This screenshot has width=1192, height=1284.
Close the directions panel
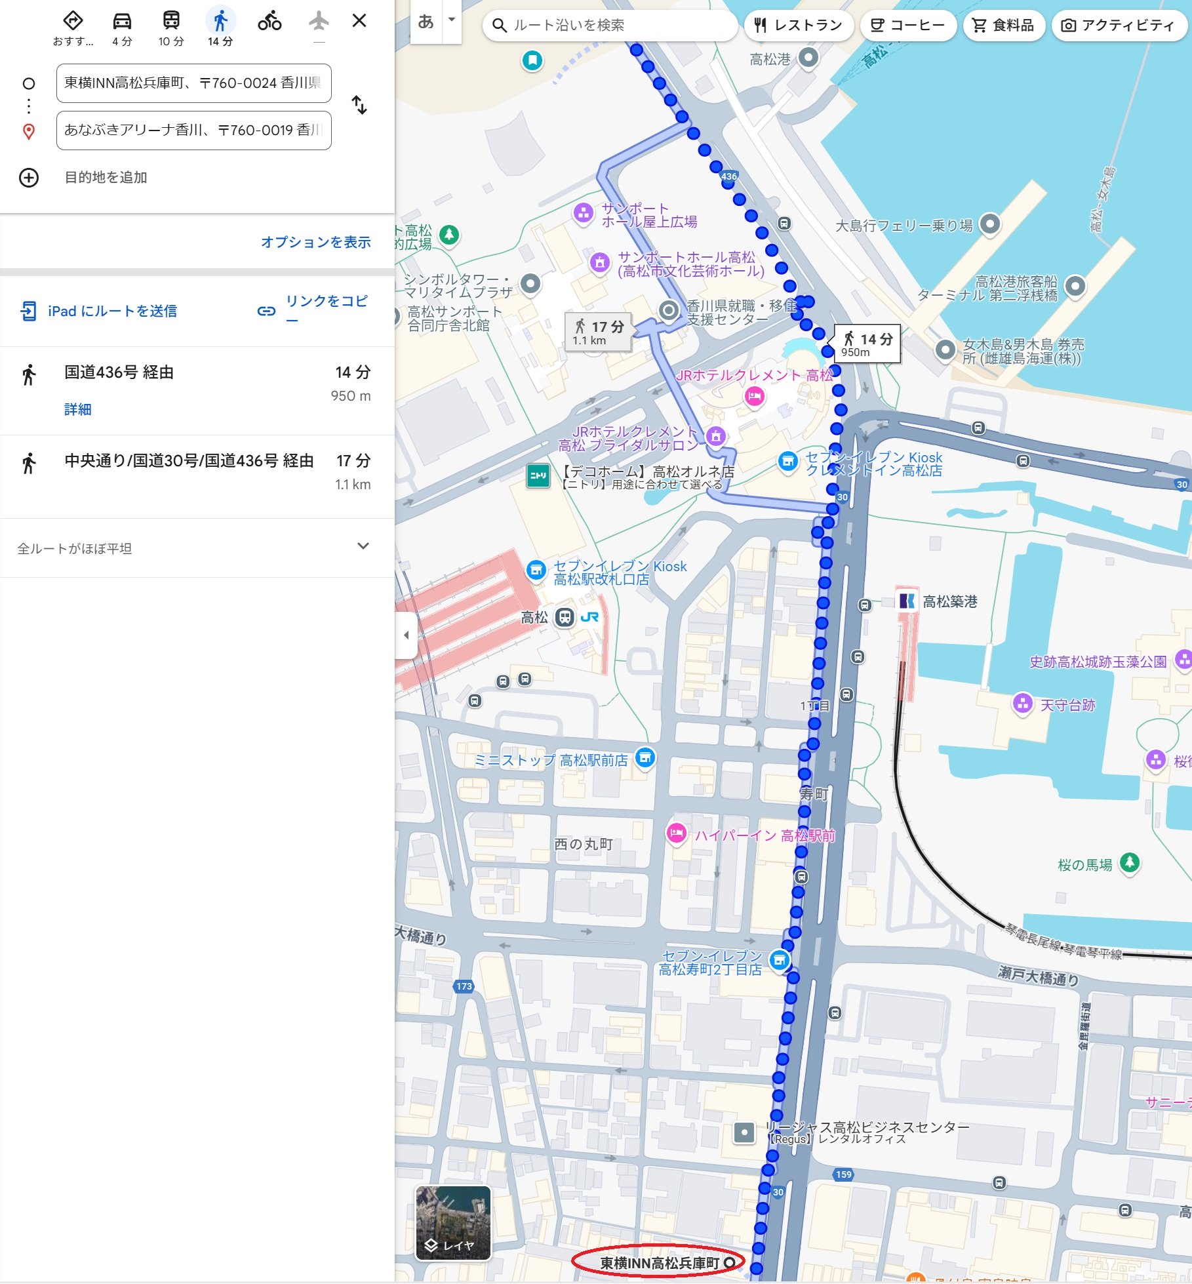tap(359, 20)
